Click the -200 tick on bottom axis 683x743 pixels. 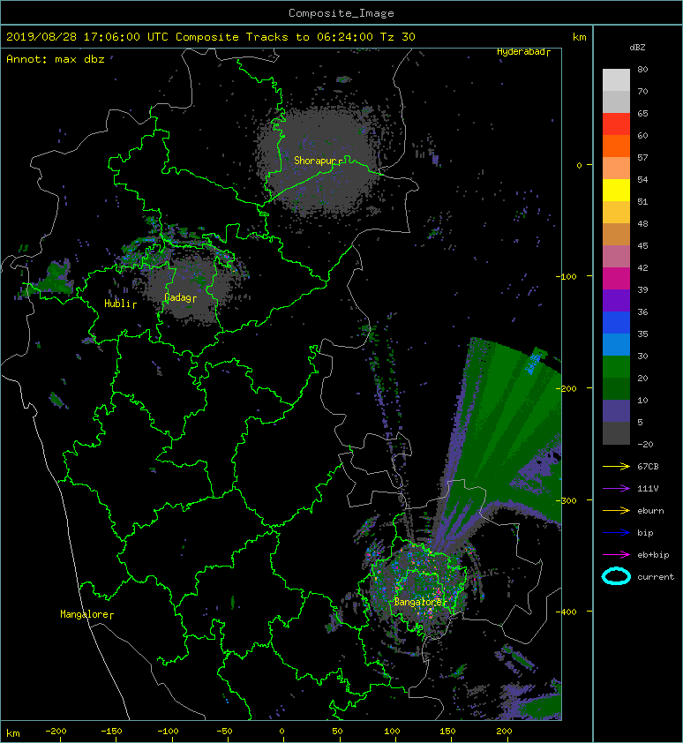click(56, 732)
